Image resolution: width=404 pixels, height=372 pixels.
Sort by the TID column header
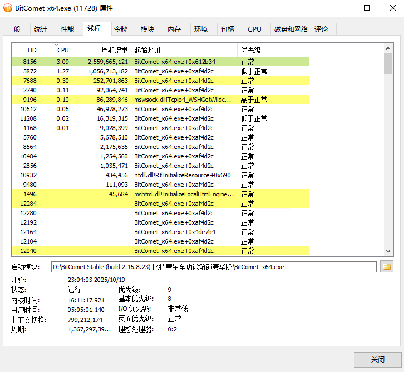coord(31,50)
